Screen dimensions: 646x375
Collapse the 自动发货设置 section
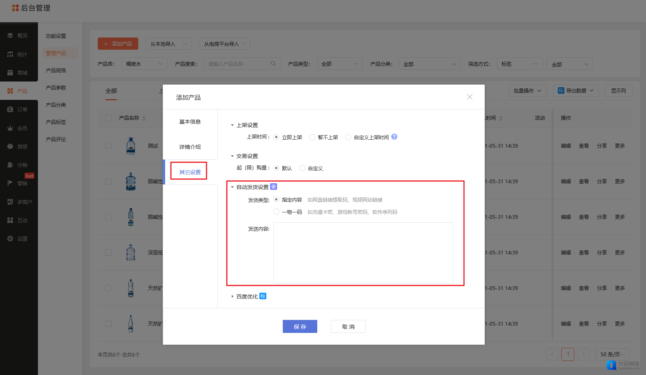point(232,187)
